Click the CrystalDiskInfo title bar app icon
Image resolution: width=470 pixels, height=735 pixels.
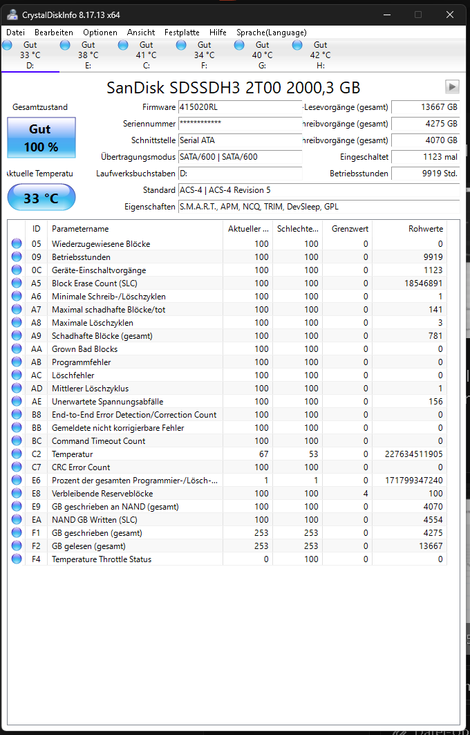tap(12, 15)
